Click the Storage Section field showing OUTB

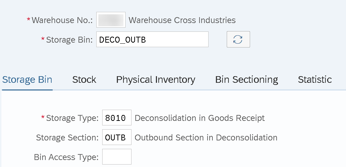pos(116,138)
